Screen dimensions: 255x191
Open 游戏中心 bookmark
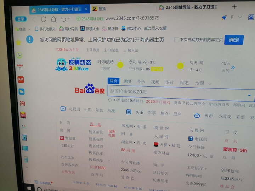click(x=131, y=28)
